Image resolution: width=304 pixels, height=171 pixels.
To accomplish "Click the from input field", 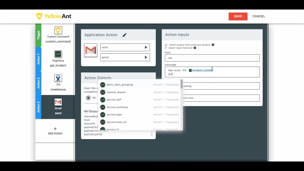I will coord(212,58).
